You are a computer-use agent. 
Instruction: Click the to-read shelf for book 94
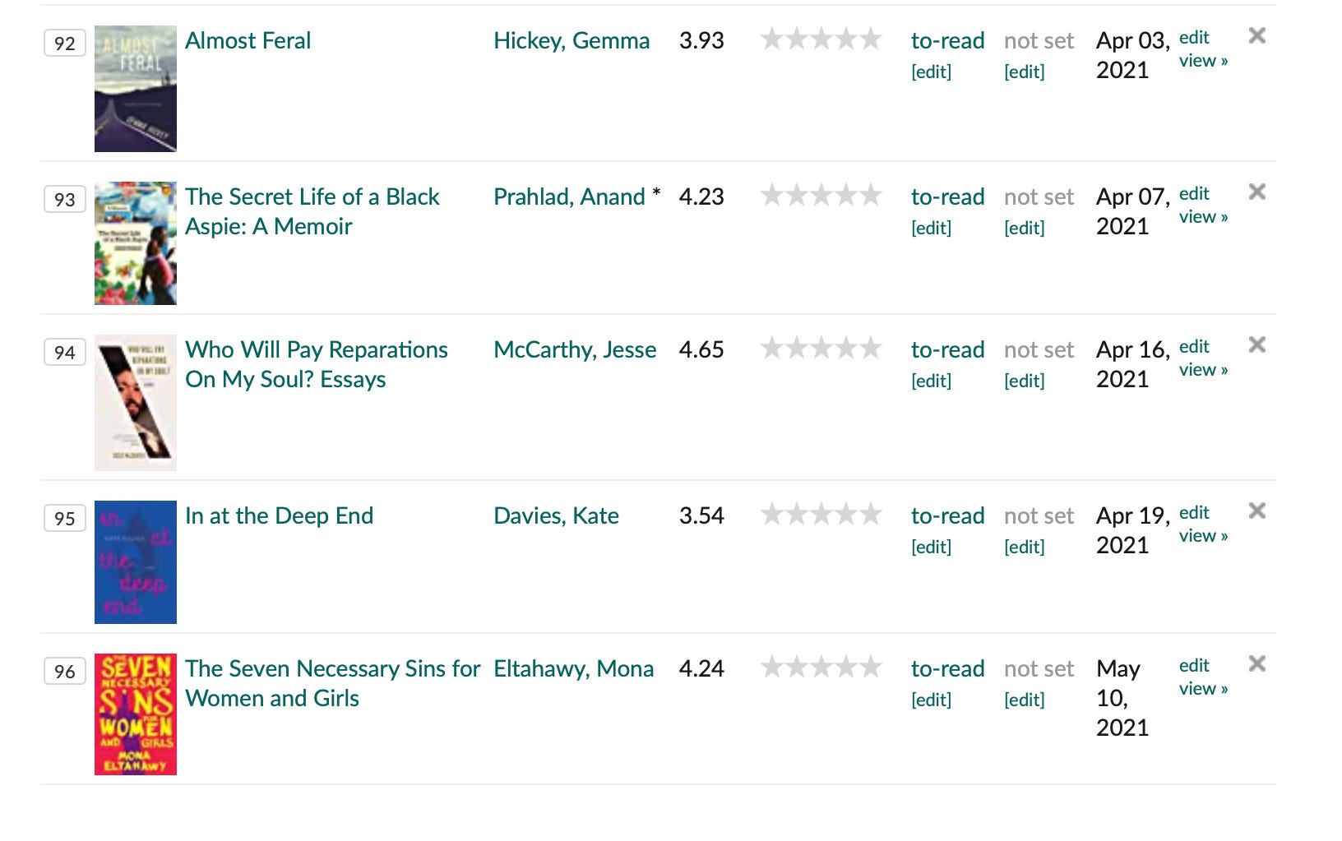tap(947, 349)
